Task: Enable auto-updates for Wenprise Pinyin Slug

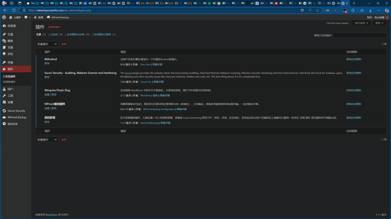Action: point(353,90)
